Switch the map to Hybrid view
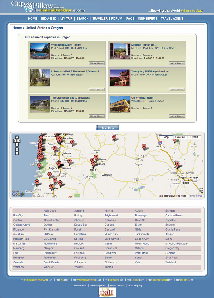Screen dimensions: 214x298 [x=194, y=137]
